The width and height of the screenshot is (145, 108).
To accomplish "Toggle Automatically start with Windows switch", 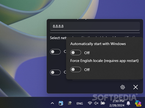I will click(x=76, y=53).
